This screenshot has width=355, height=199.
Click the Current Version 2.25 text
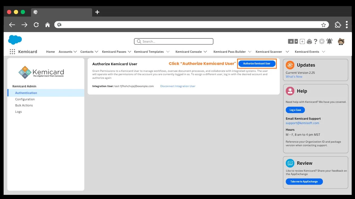(x=300, y=73)
